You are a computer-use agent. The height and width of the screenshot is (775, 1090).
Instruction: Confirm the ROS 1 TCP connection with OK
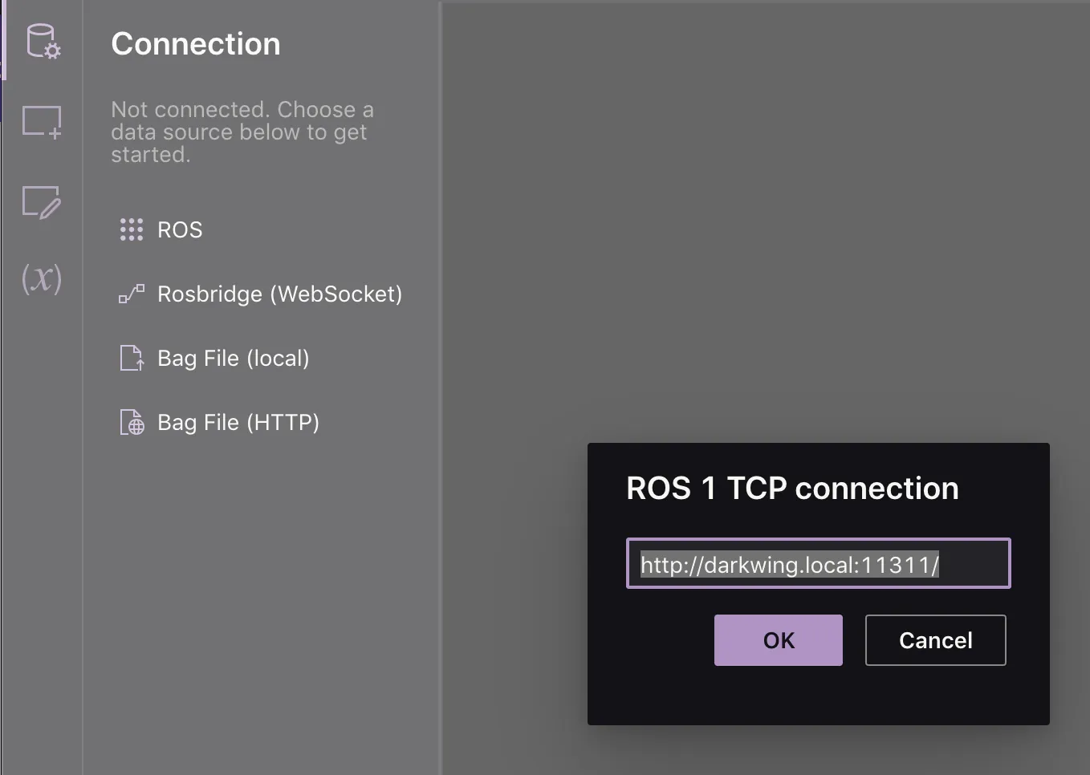tap(778, 640)
